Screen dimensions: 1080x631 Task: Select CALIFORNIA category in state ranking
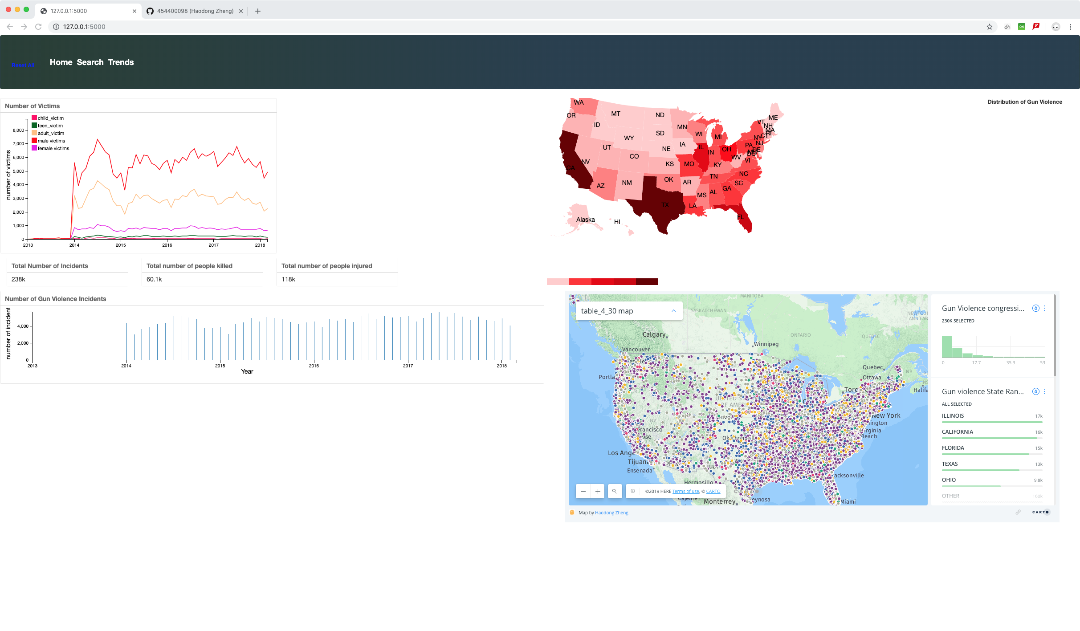click(957, 432)
